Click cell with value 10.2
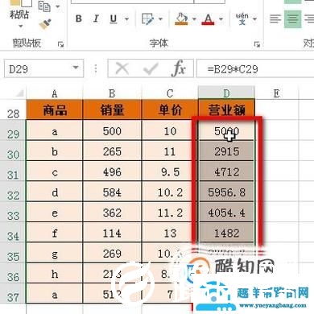Image resolution: width=314 pixels, height=314 pixels. 170,192
